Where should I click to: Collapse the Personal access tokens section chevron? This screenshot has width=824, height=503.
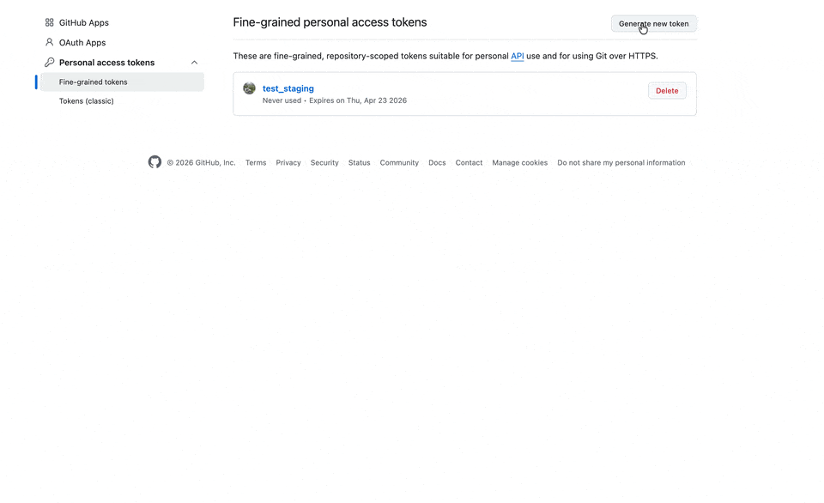194,63
